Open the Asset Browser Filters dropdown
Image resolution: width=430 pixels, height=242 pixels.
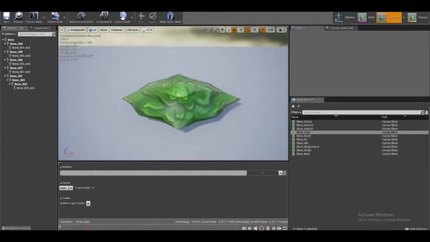pyautogui.click(x=296, y=112)
